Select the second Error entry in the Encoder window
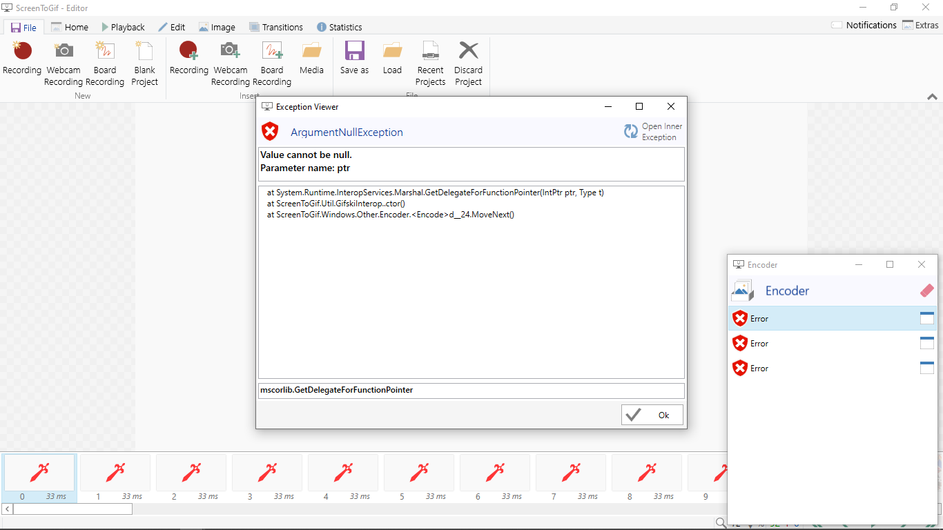This screenshot has width=943, height=530. point(833,343)
